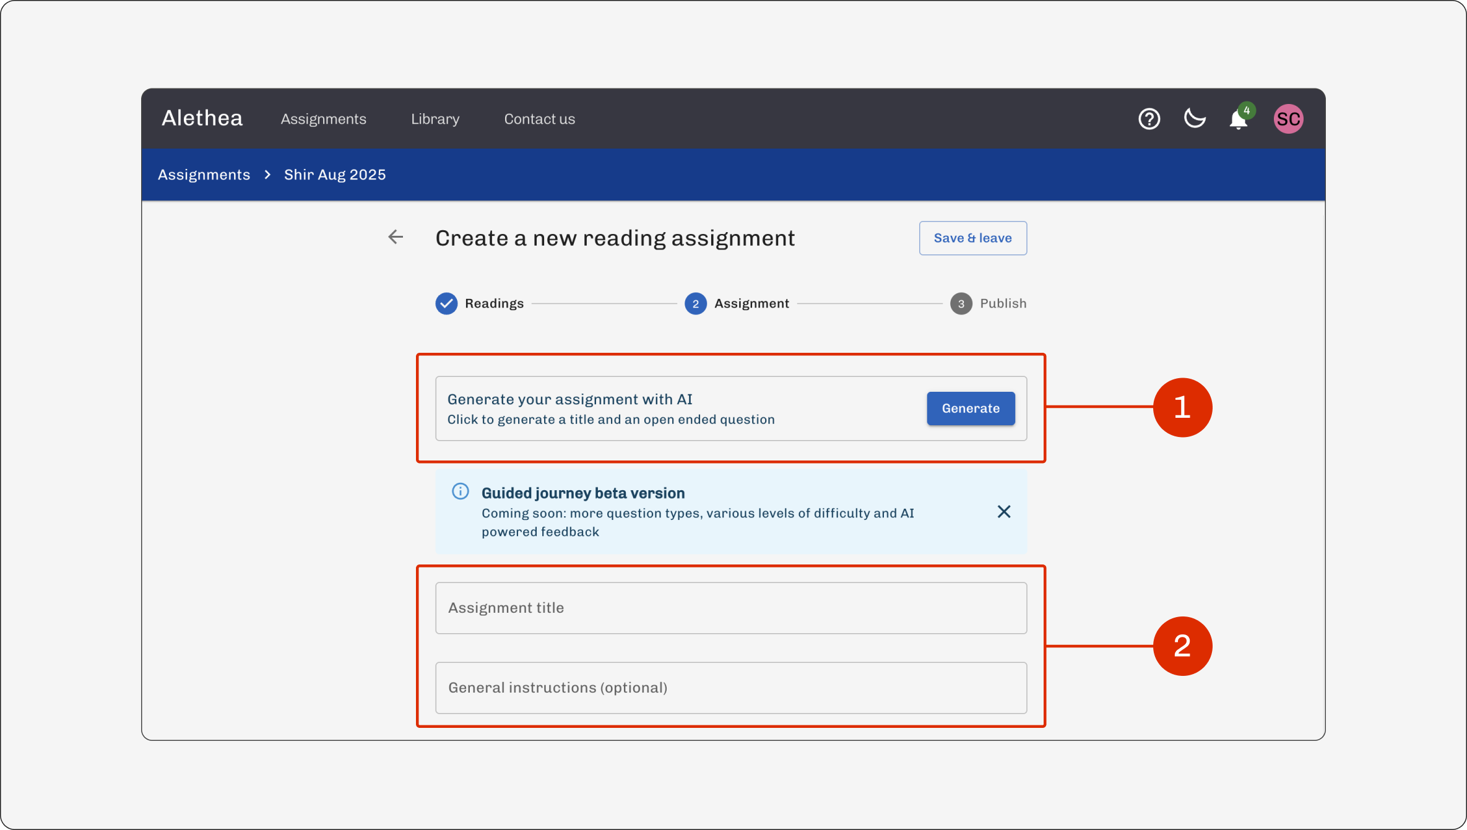Click the breadcrumb chevron separator
1467x830 pixels.
[267, 175]
